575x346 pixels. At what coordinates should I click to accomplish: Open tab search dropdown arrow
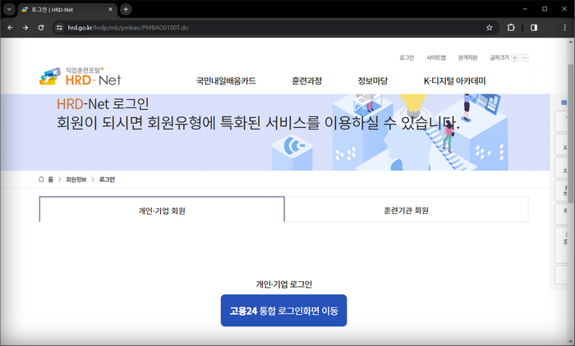click(x=9, y=9)
